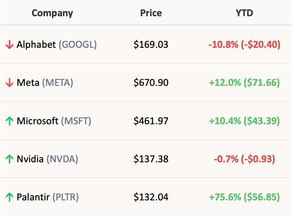Select Alphabet's $169.03 price

click(151, 45)
